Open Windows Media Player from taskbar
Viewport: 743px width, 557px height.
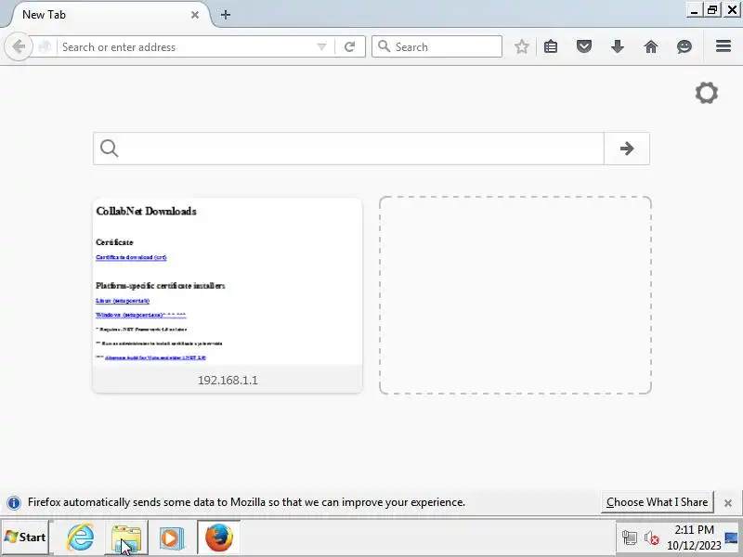pyautogui.click(x=172, y=538)
